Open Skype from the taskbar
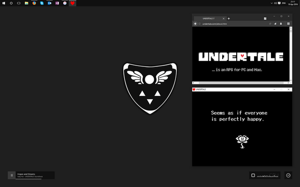The width and height of the screenshot is (300, 187). 42,3
